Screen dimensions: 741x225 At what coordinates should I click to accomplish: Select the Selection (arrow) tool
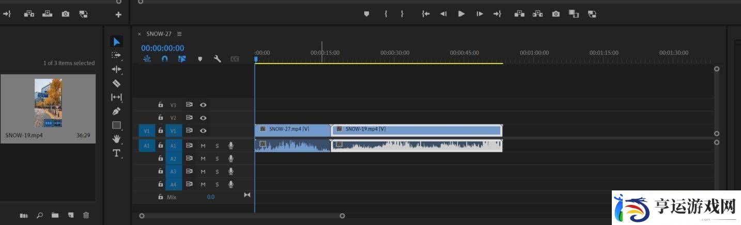(x=116, y=41)
